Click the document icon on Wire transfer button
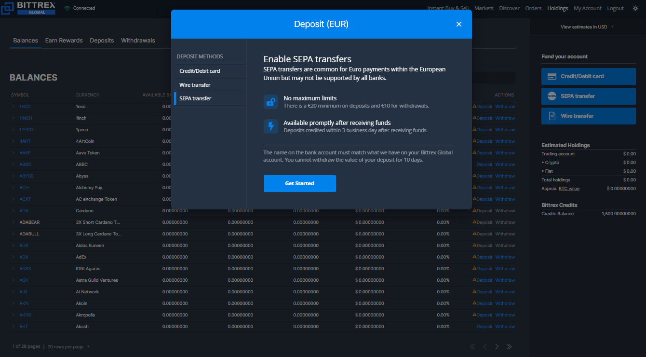 click(552, 116)
